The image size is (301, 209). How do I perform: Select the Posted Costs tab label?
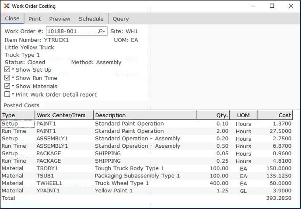22,105
